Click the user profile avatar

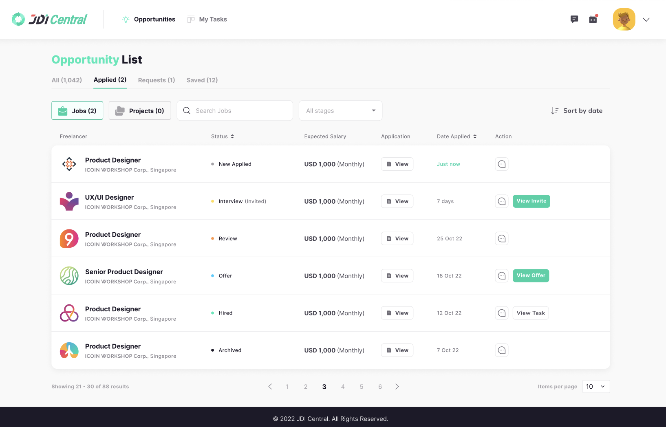click(624, 19)
